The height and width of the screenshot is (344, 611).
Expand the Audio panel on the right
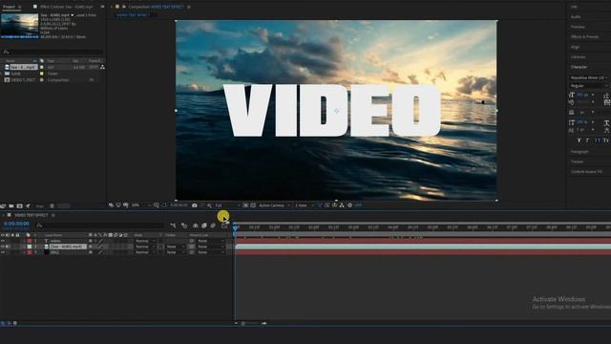tap(576, 17)
